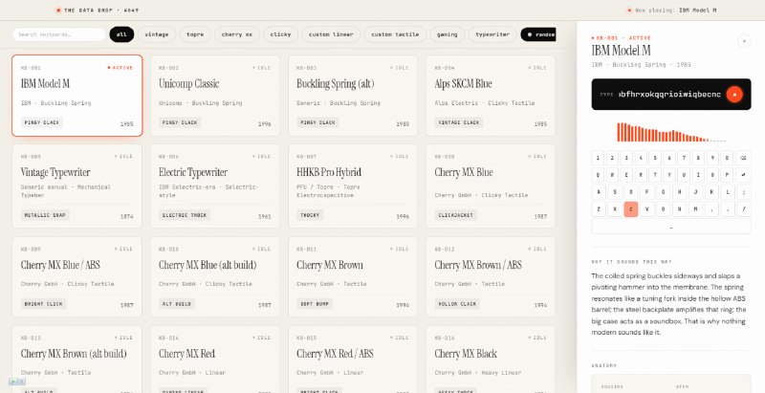Tap the G key on virtual keyboard
765x393 pixels.
click(x=663, y=192)
